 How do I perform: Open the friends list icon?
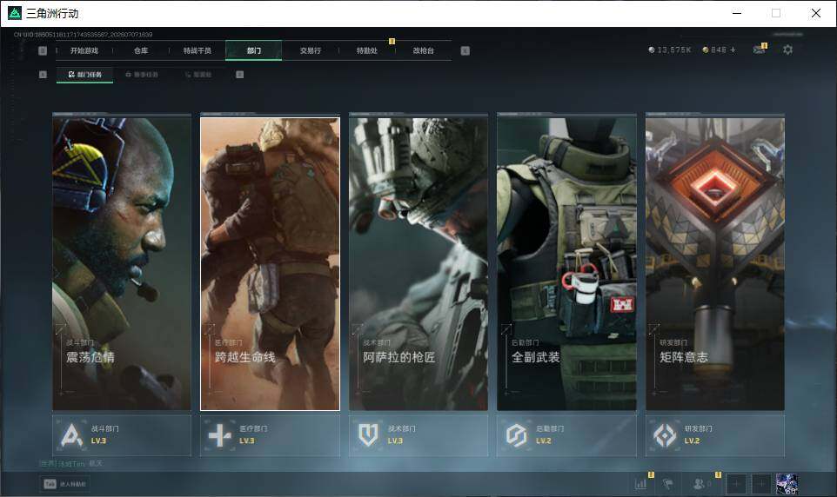tap(699, 484)
